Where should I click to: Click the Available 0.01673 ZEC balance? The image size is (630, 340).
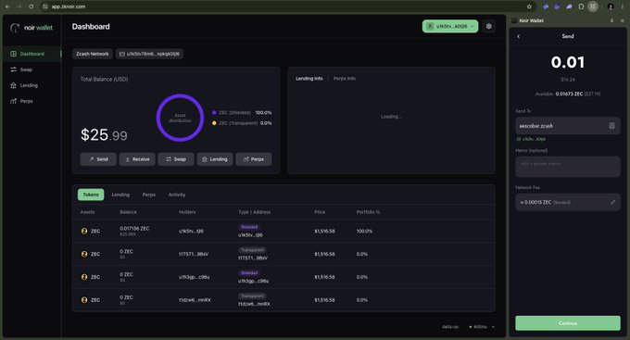pyautogui.click(x=568, y=94)
